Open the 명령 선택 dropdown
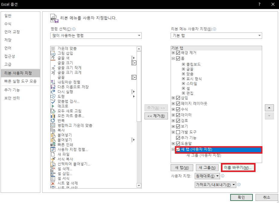Screen dimensions: 279x203 [96, 35]
